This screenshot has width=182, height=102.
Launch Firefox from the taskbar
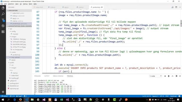20,99
